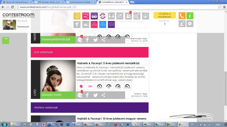Click the orange phone icon
This screenshot has height=127, width=227.
pos(182,16)
